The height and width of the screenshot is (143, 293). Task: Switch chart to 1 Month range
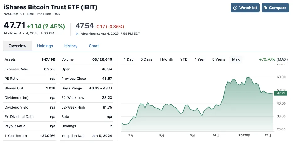[x=166, y=59]
